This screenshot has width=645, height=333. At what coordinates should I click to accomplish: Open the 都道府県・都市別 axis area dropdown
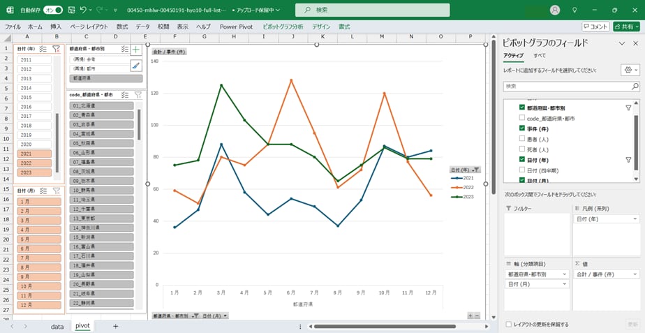tap(565, 274)
